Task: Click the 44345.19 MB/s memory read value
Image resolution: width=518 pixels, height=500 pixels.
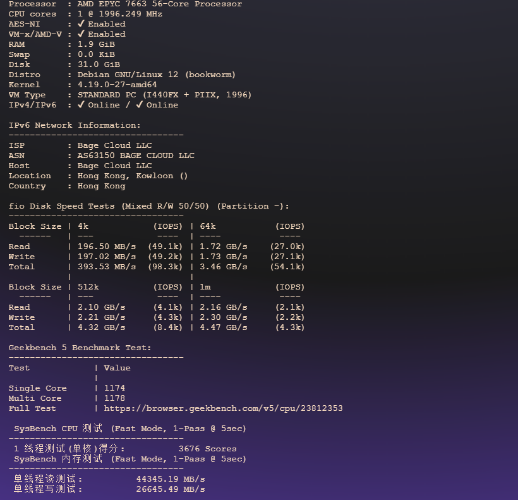Action: click(x=171, y=479)
